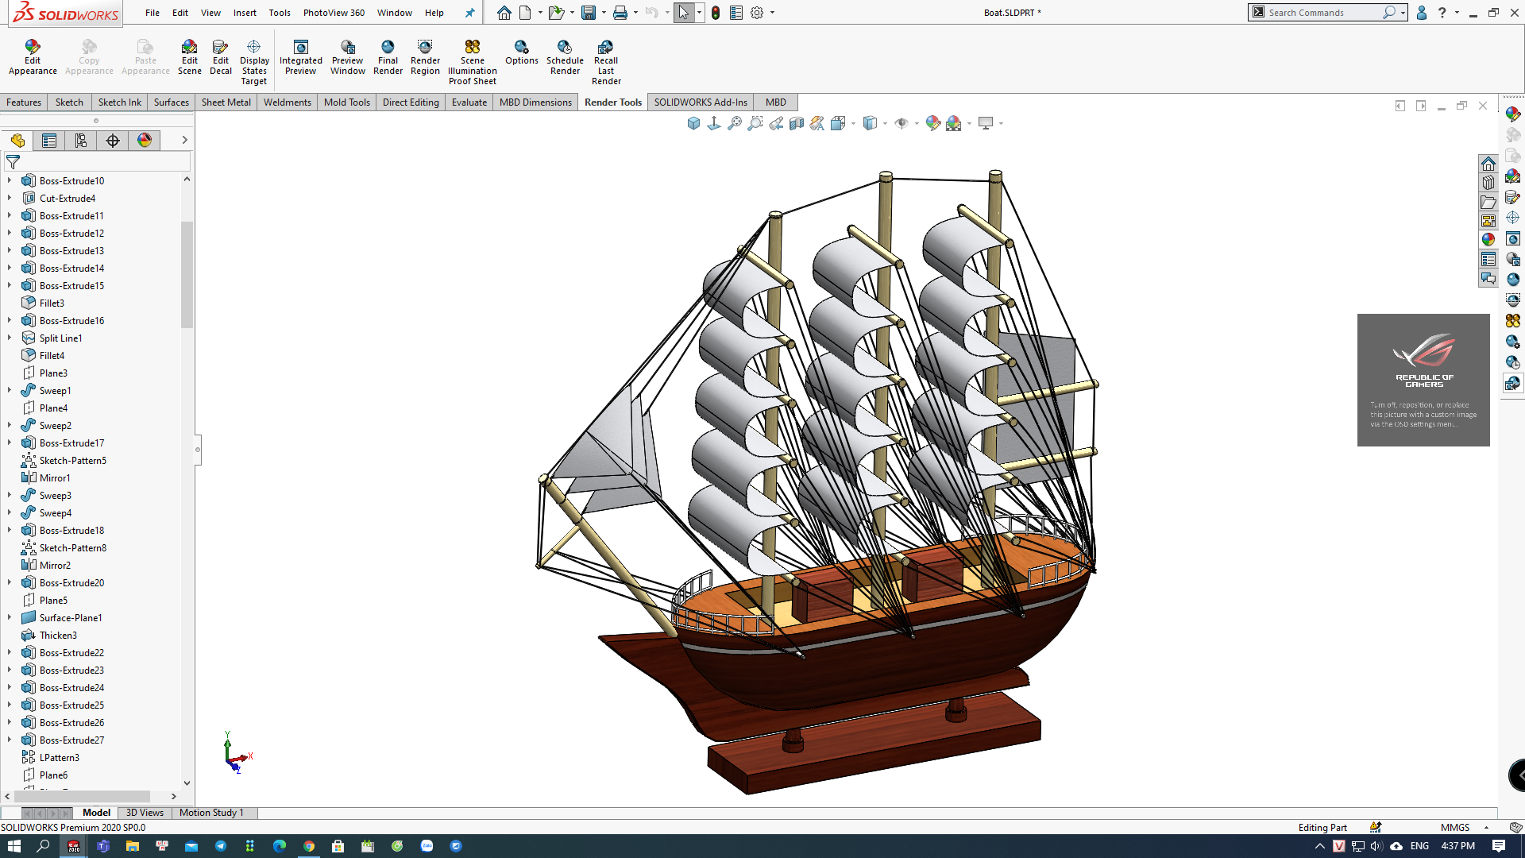This screenshot has height=858, width=1525.
Task: Expand the Sweep1 feature node
Action: (10, 390)
